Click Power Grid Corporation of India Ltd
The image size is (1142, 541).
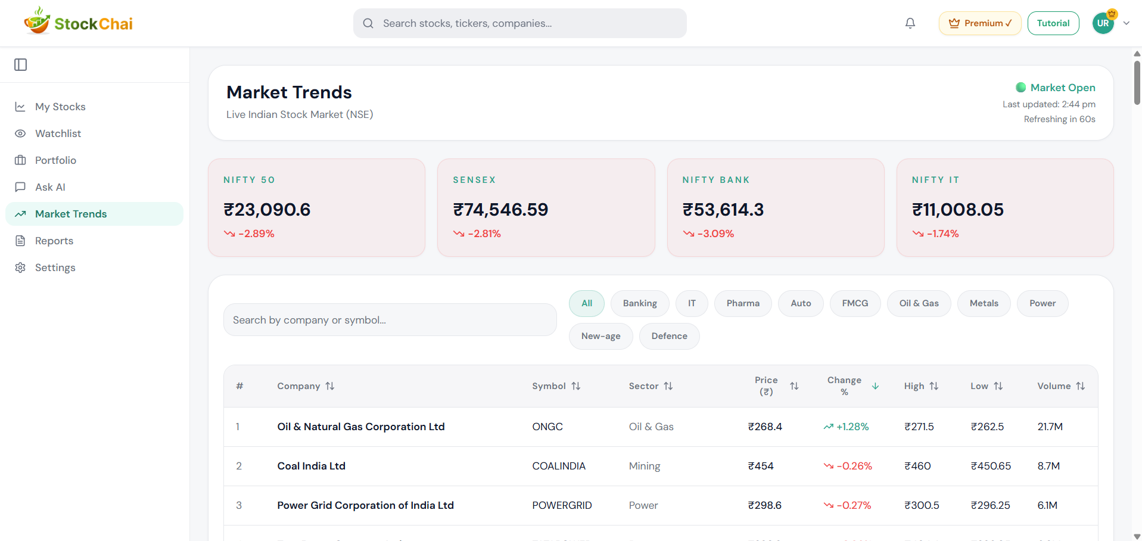click(x=365, y=505)
